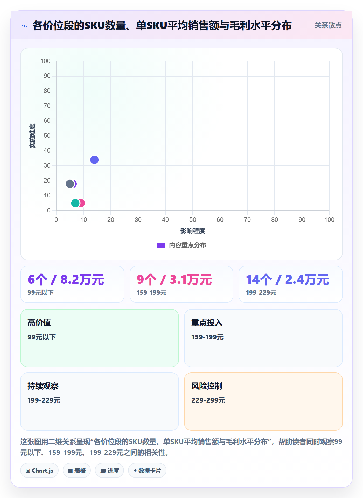Click the x-axis title 影响程度
This screenshot has height=498, width=363.
193,231
